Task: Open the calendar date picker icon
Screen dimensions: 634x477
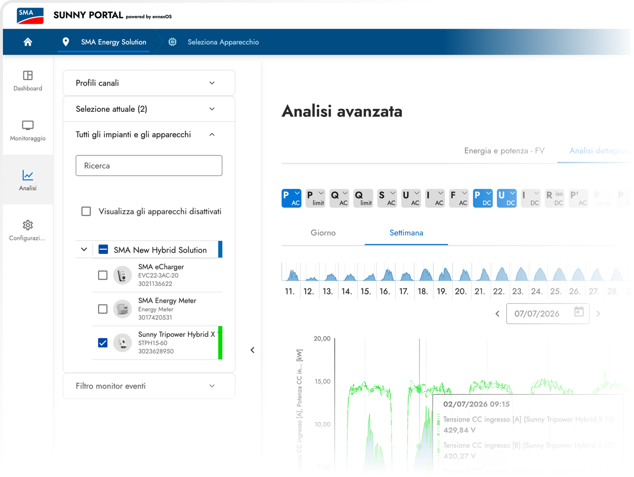Action: click(579, 312)
